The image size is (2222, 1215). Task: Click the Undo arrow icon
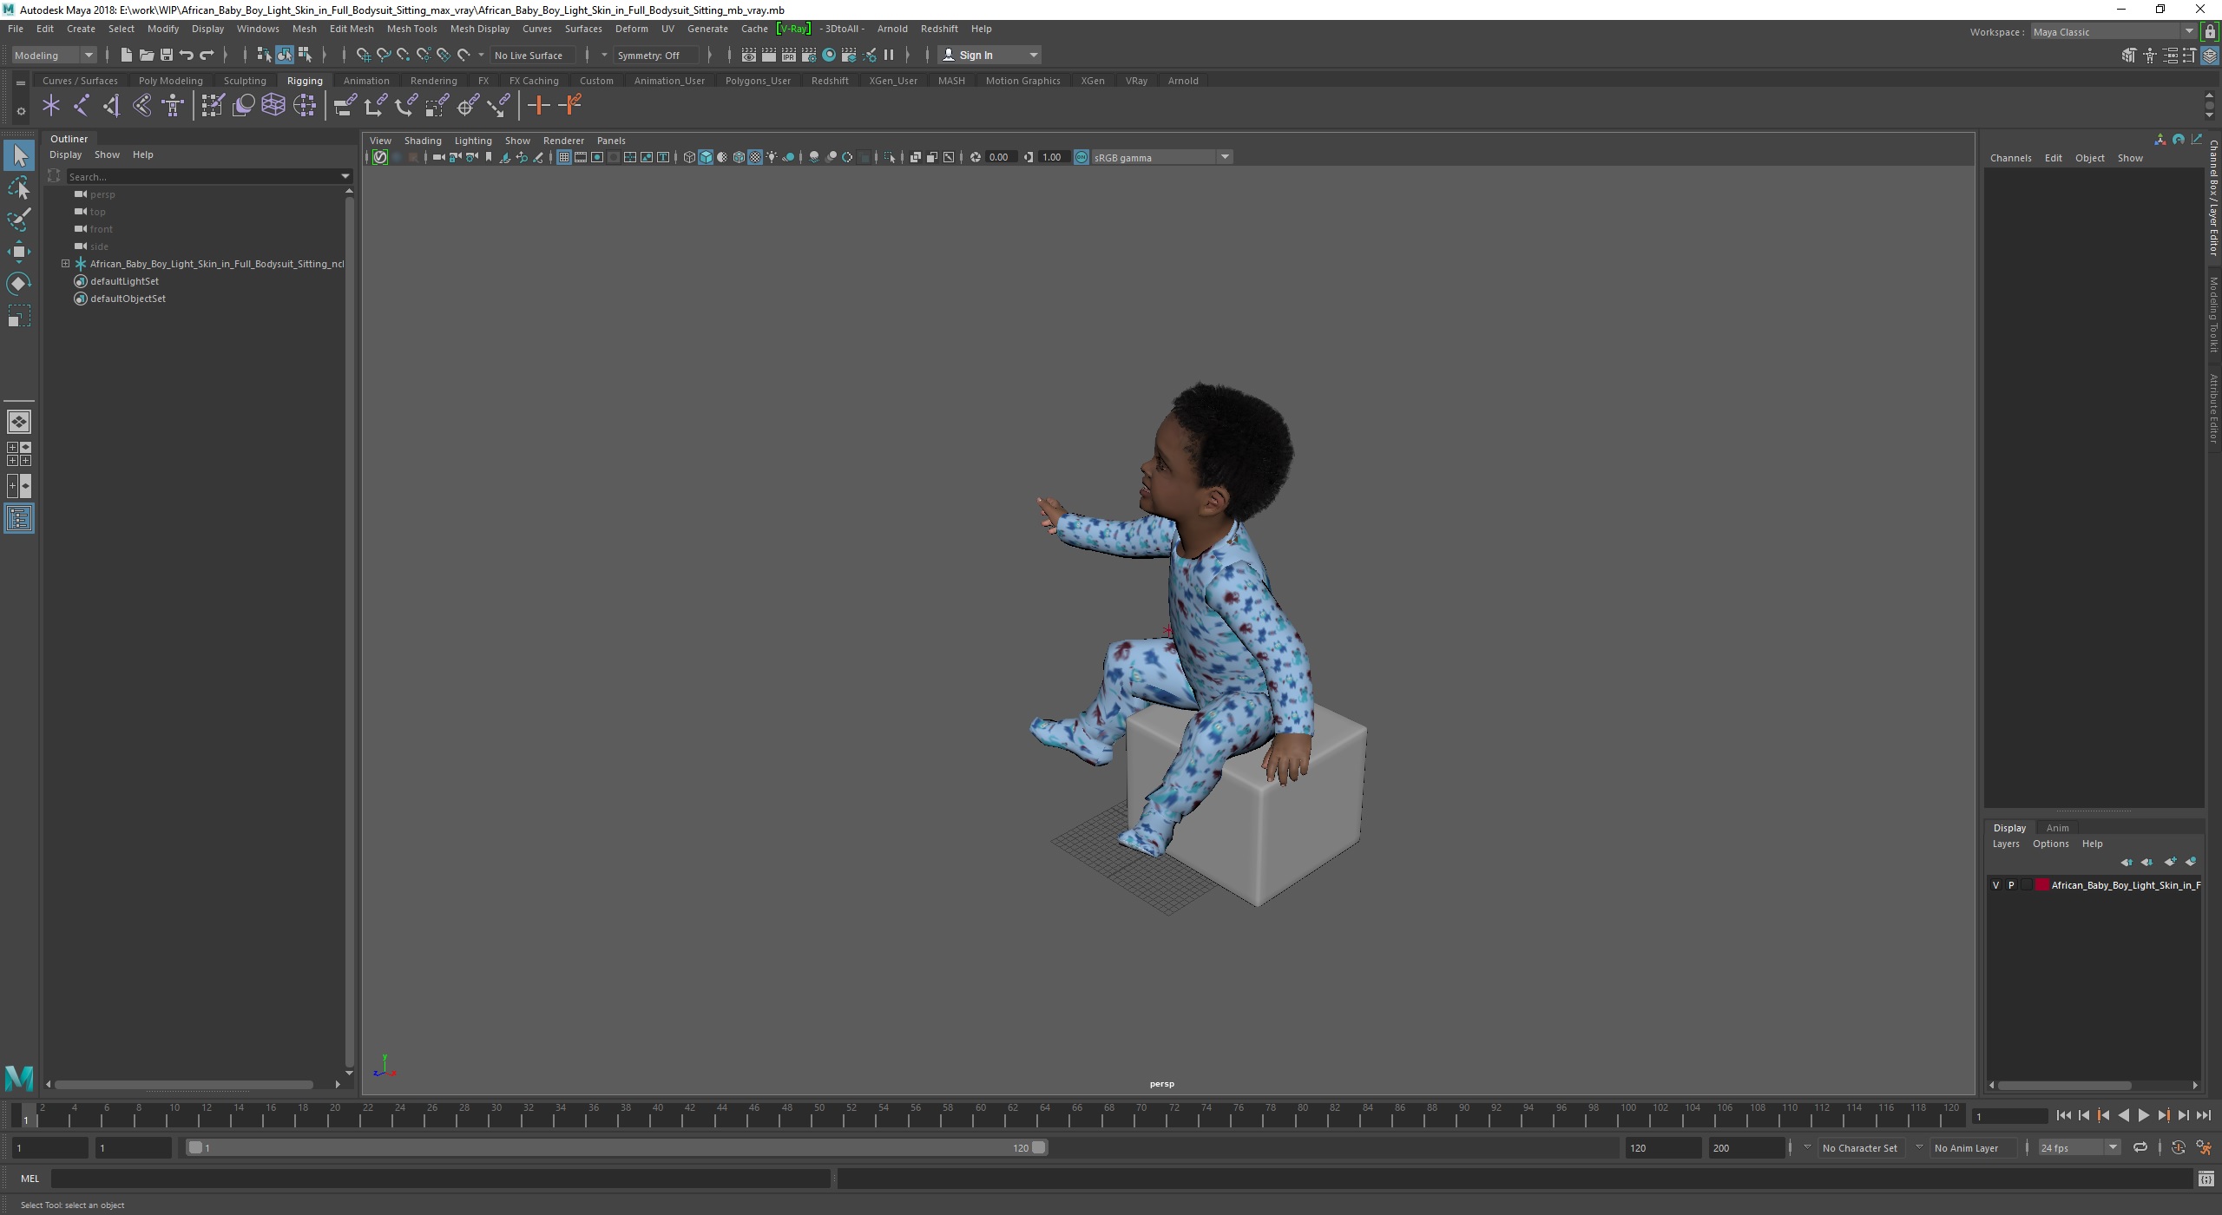tap(186, 55)
